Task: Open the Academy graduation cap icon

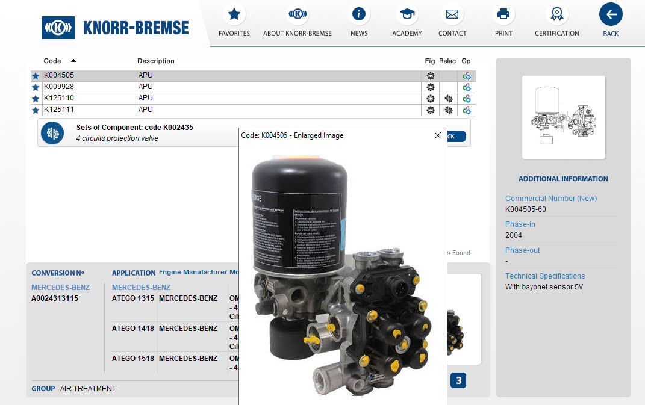Action: 407,14
